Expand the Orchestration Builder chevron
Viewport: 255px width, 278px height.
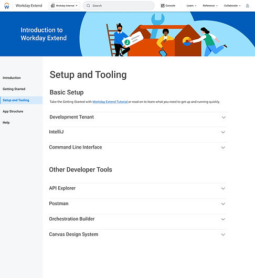coord(223,219)
